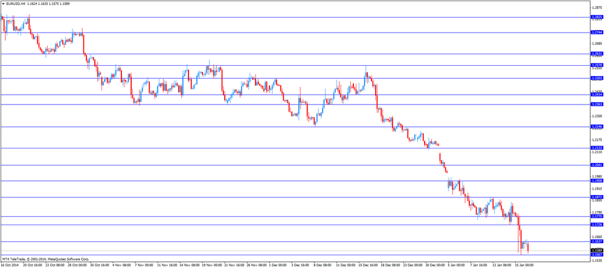Click the black 1.1589 current price label
This screenshot has width=604, height=268.
click(597, 250)
